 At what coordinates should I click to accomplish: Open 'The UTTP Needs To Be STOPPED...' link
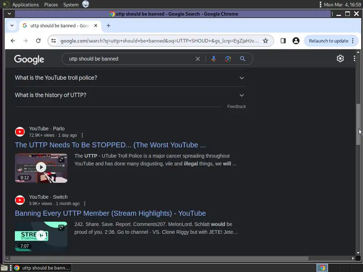(110, 145)
